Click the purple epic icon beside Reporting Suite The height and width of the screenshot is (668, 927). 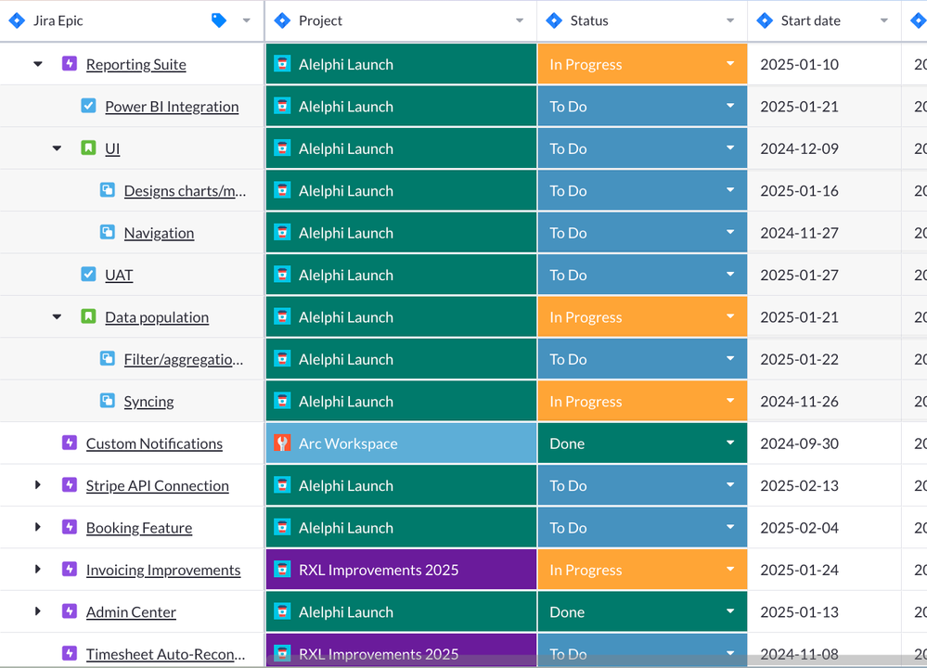(70, 63)
